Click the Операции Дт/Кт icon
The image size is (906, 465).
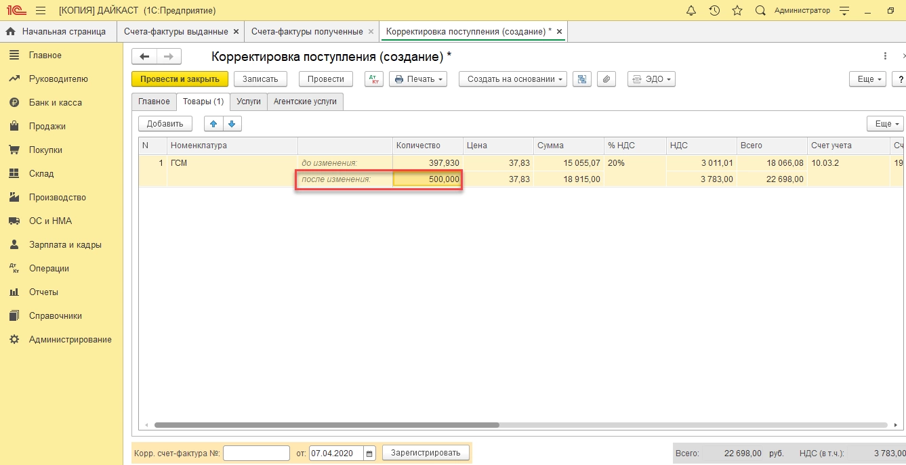tap(14, 269)
